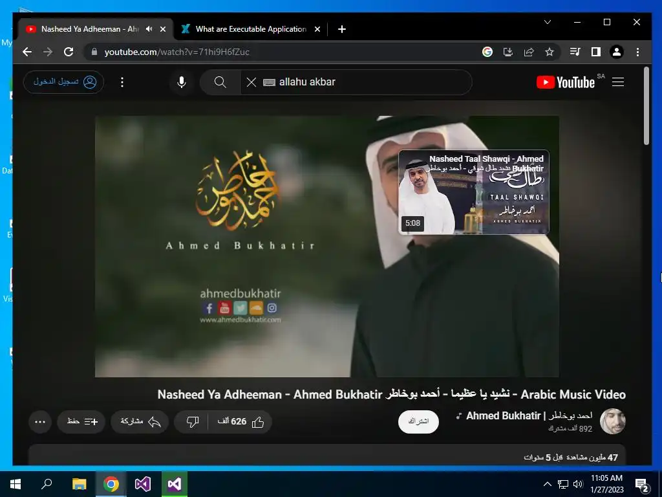View site info padlock icon

tap(94, 52)
